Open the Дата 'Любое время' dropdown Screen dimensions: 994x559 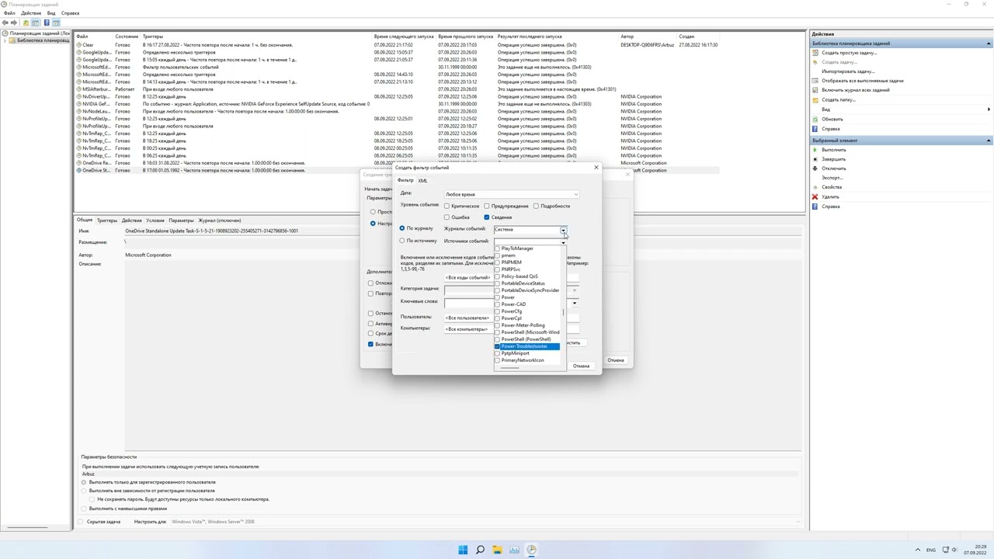click(511, 194)
